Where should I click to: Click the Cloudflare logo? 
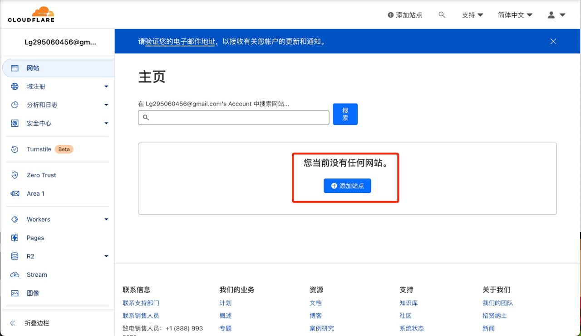[x=31, y=14]
